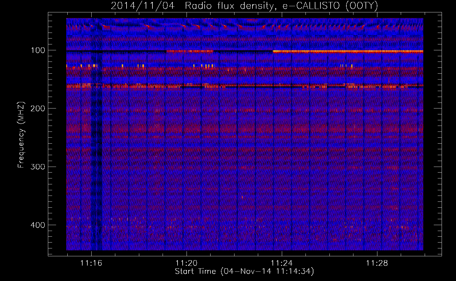Click the "11:28" time tick label
456x281 pixels.
[377, 263]
